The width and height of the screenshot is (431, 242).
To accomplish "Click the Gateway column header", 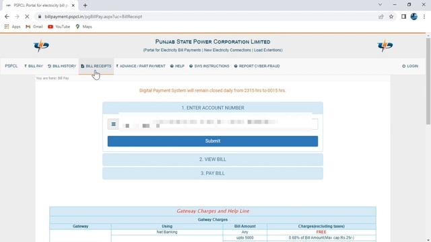I will (x=80, y=227).
